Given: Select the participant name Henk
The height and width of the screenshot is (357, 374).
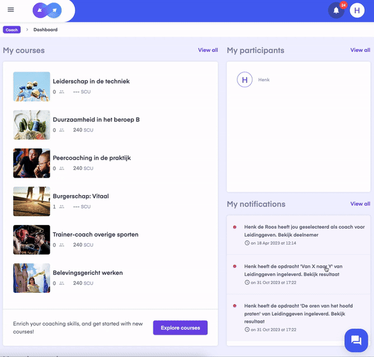Looking at the screenshot, I should coord(264,80).
